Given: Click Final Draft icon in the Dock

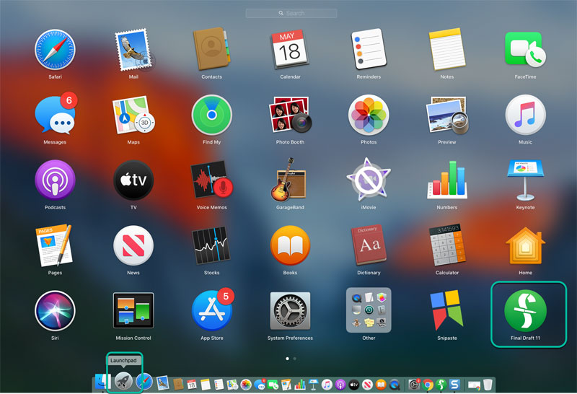Looking at the screenshot, I should click(x=441, y=385).
